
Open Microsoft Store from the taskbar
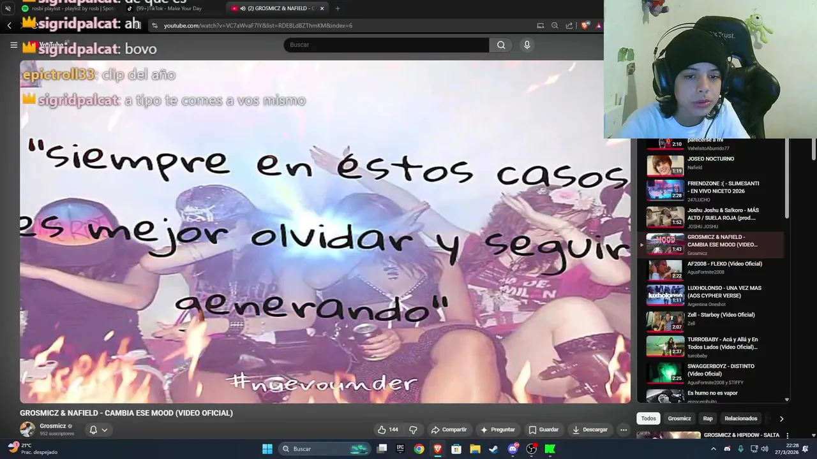(456, 449)
